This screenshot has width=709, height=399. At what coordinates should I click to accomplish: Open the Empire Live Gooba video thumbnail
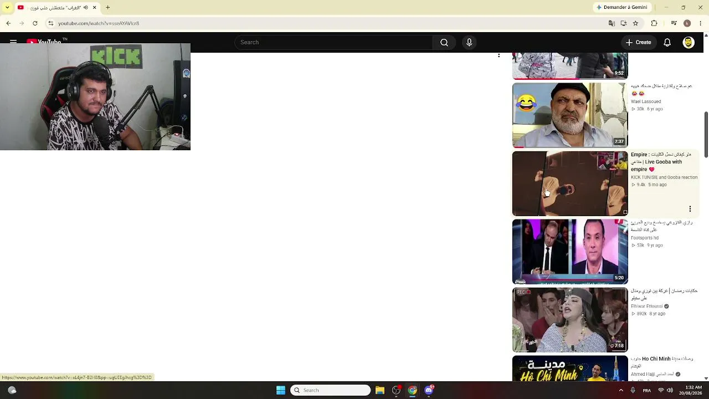click(570, 183)
